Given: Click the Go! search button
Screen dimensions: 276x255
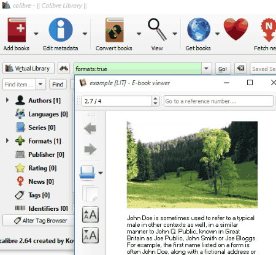Looking at the screenshot, I should (x=223, y=69).
